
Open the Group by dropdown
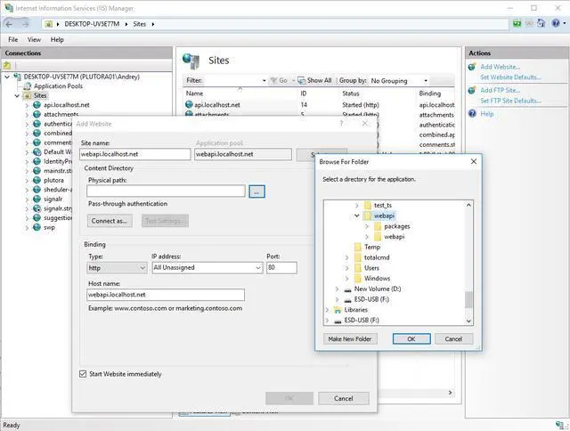point(398,80)
